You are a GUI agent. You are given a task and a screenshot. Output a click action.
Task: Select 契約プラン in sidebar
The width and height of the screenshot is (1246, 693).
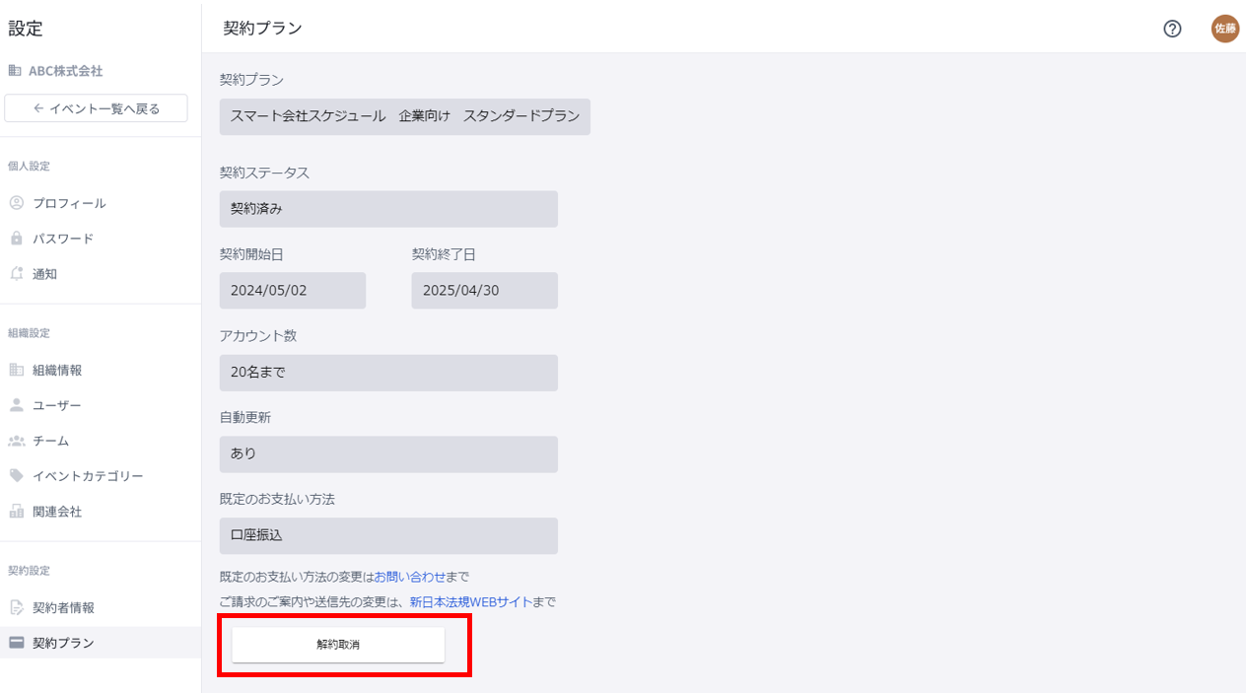(x=101, y=643)
